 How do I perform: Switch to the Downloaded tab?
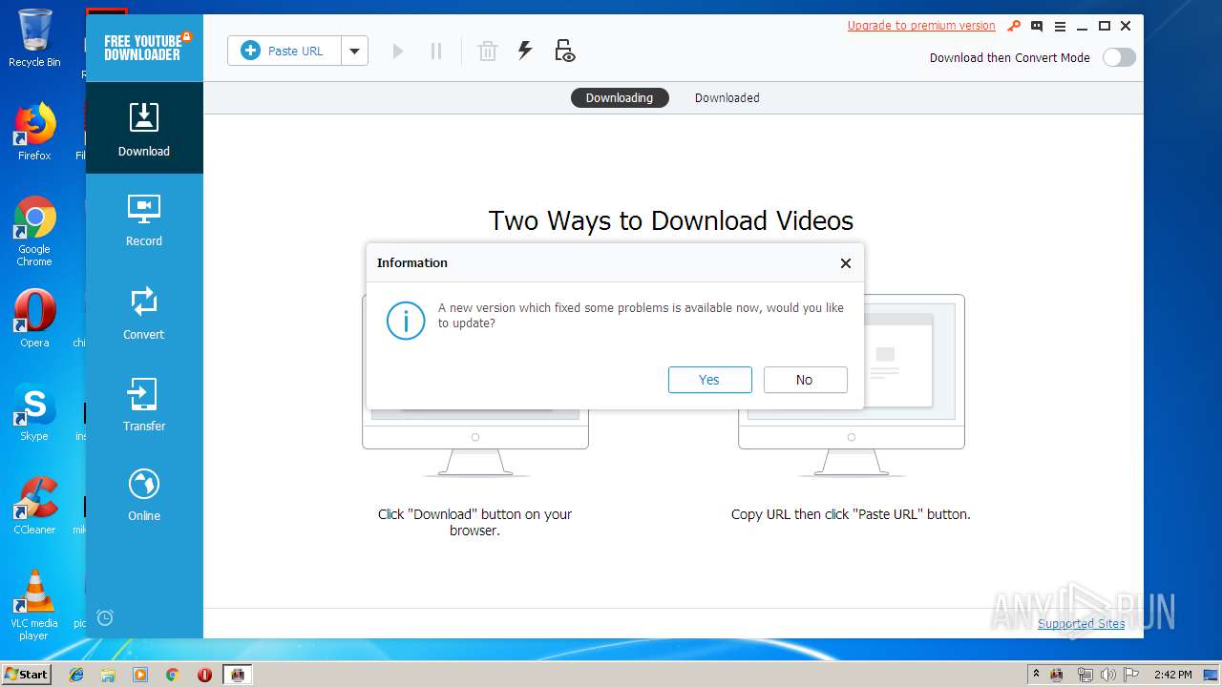click(727, 97)
